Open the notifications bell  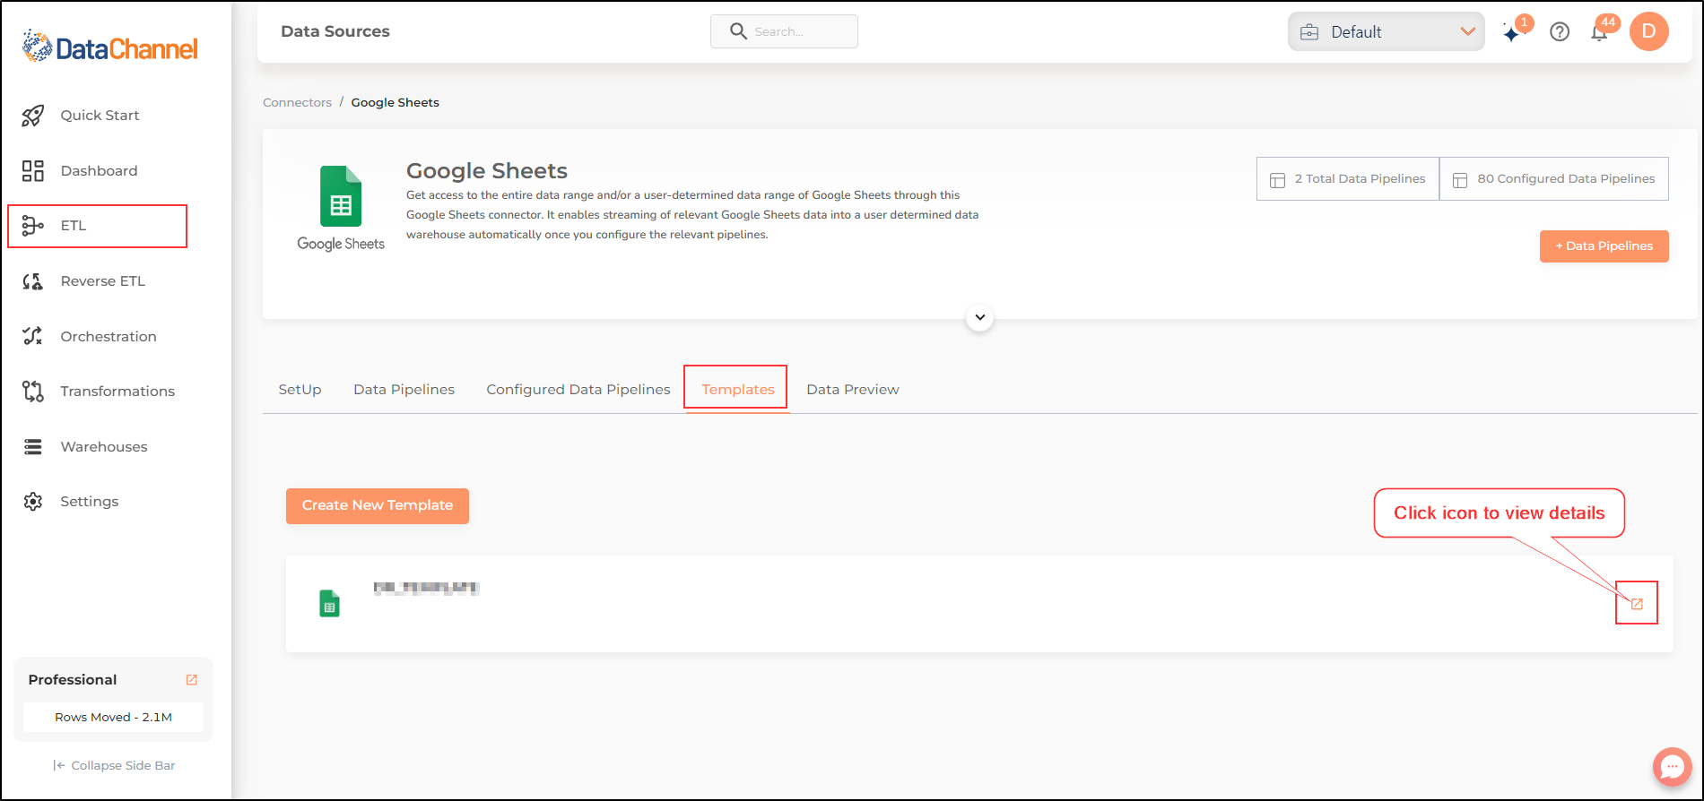click(1599, 33)
